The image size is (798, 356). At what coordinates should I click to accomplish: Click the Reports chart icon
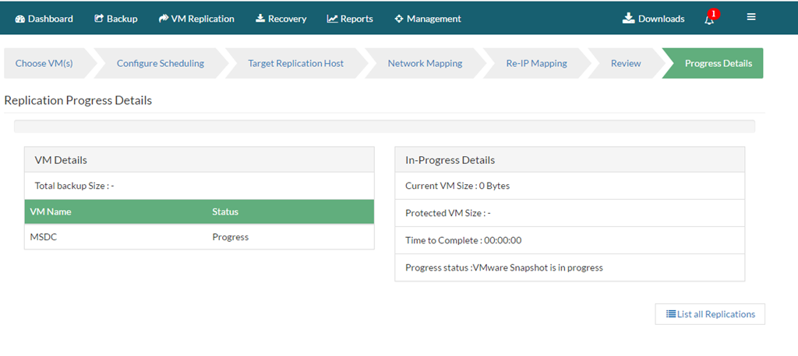tap(332, 19)
